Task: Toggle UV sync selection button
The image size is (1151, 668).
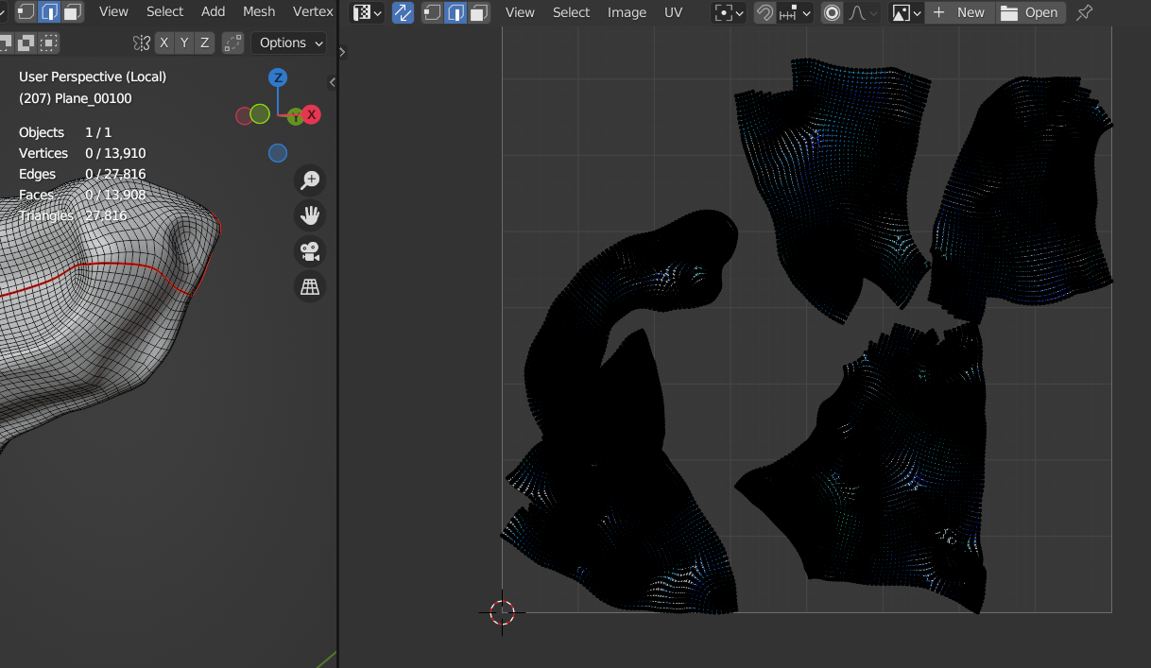Action: pos(403,12)
